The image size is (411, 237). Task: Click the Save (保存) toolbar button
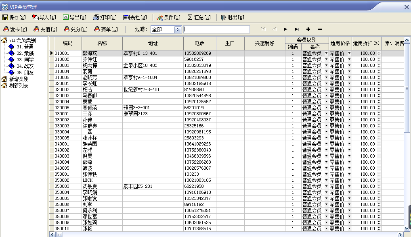pyautogui.click(x=14, y=17)
